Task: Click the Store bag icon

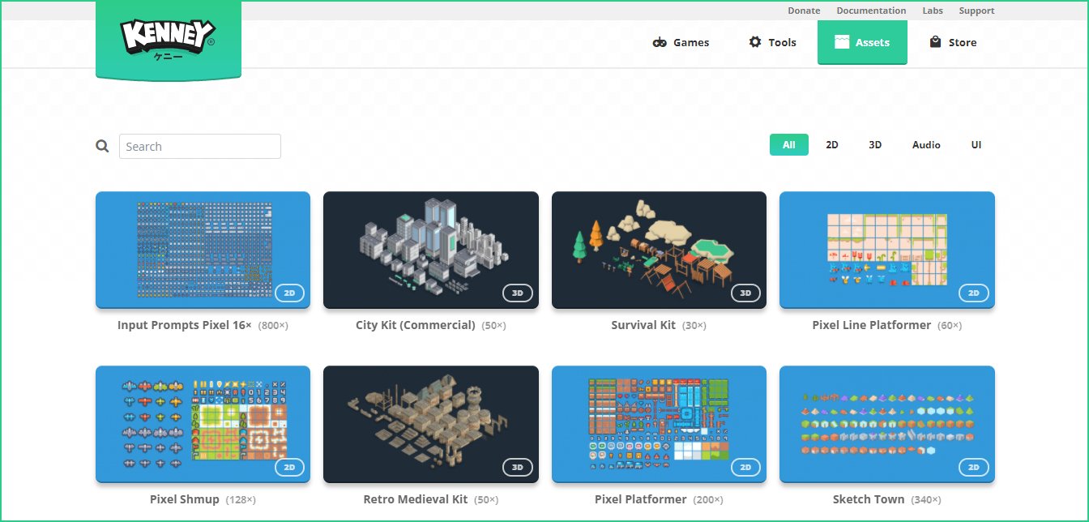Action: click(935, 42)
